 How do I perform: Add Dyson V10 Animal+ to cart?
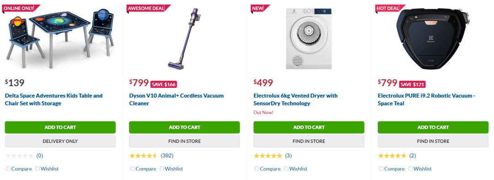click(x=184, y=127)
